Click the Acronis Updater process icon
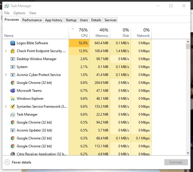This screenshot has width=193, height=172. (13, 130)
